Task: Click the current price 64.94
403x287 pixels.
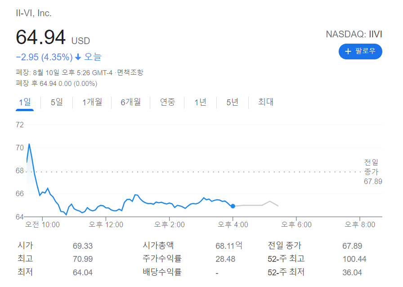Action: [40, 37]
